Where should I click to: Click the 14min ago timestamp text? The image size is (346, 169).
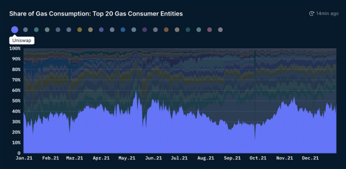[327, 14]
